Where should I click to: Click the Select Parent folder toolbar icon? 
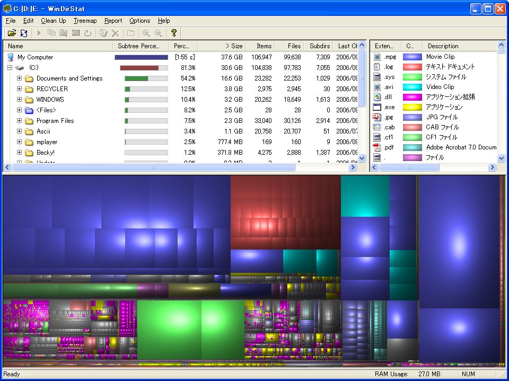point(131,33)
